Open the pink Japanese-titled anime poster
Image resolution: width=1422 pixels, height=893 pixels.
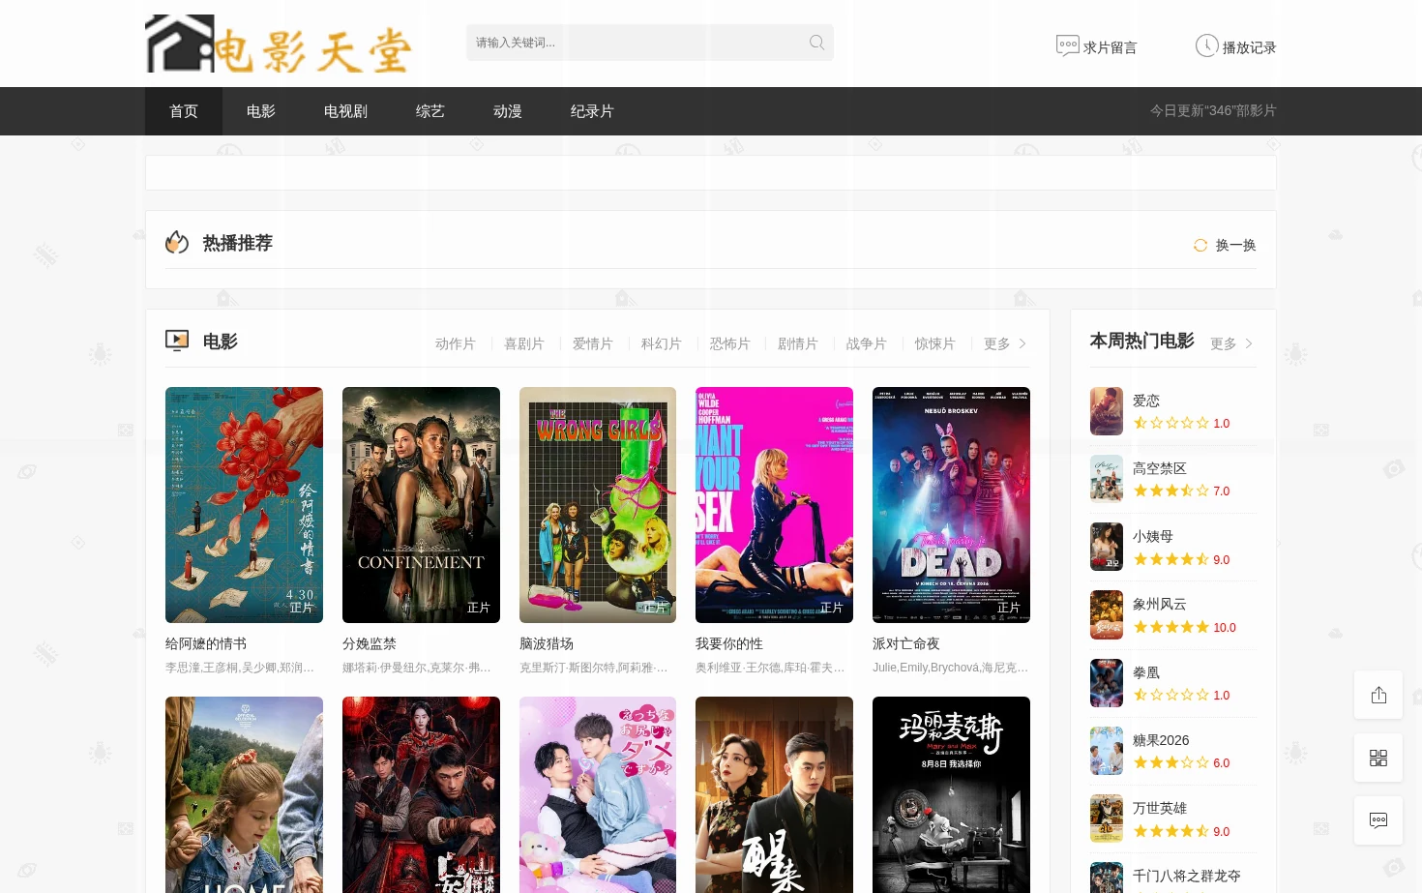598,794
